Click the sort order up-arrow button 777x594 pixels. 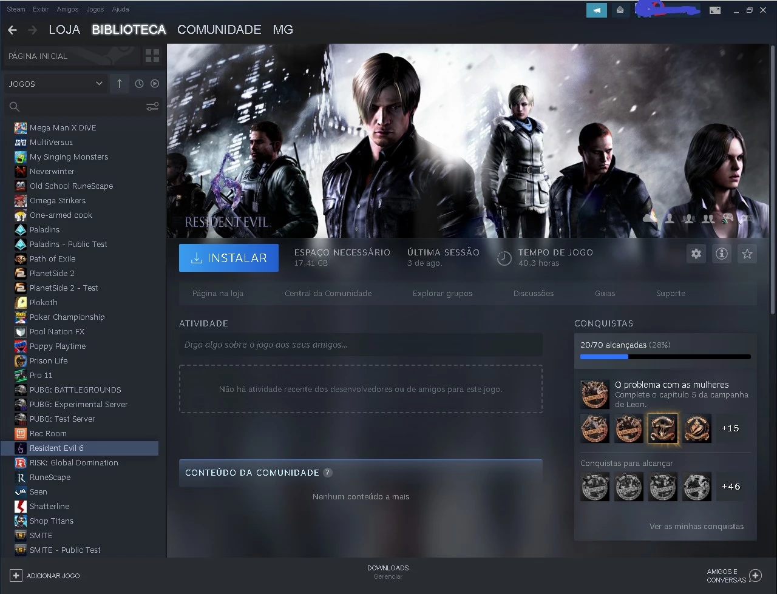click(x=120, y=84)
